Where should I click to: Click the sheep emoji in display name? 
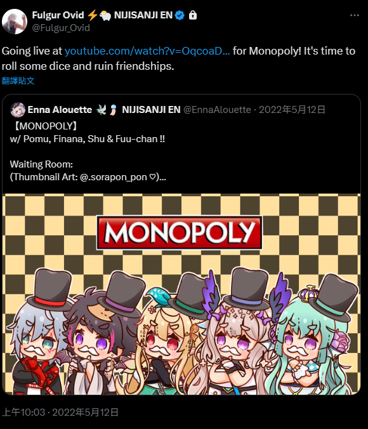[105, 16]
